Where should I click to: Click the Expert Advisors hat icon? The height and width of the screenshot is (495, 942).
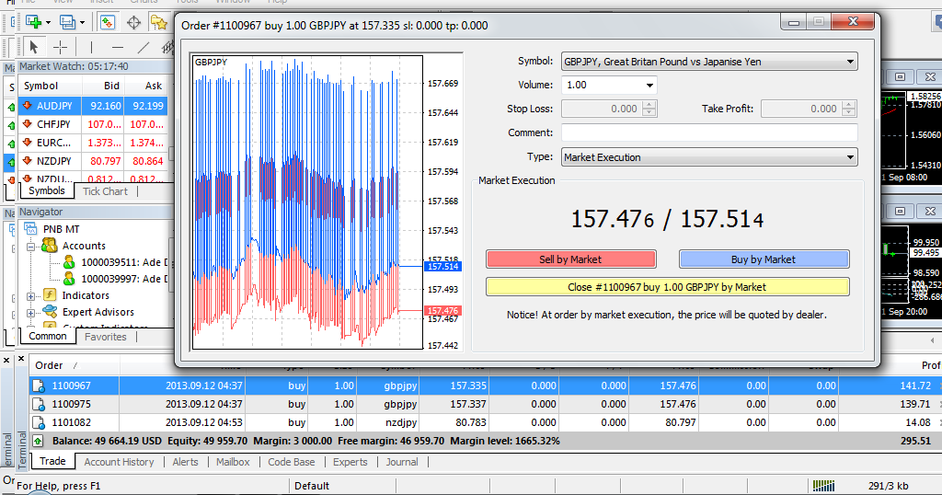[x=50, y=312]
